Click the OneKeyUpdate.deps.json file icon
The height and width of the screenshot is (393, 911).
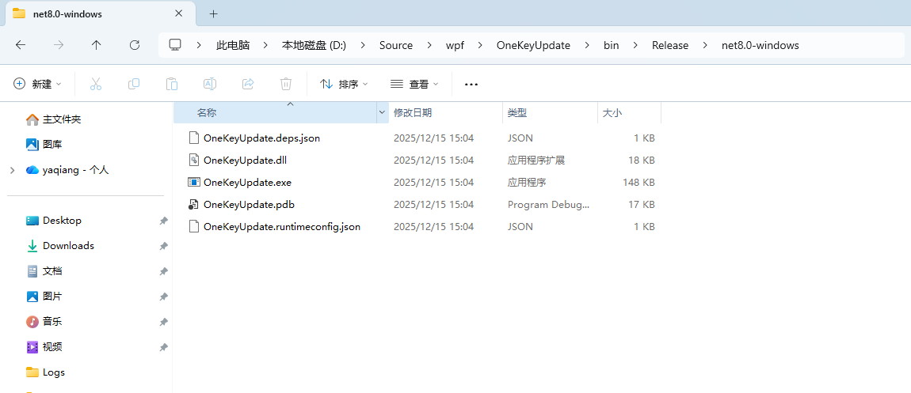click(x=193, y=138)
